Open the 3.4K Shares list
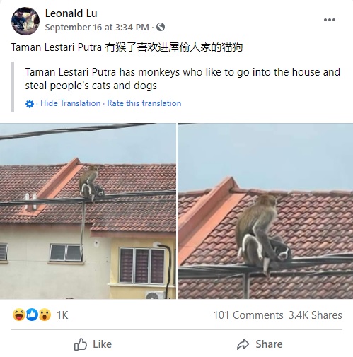Viewport: 353px width, 357px height. (x=316, y=315)
